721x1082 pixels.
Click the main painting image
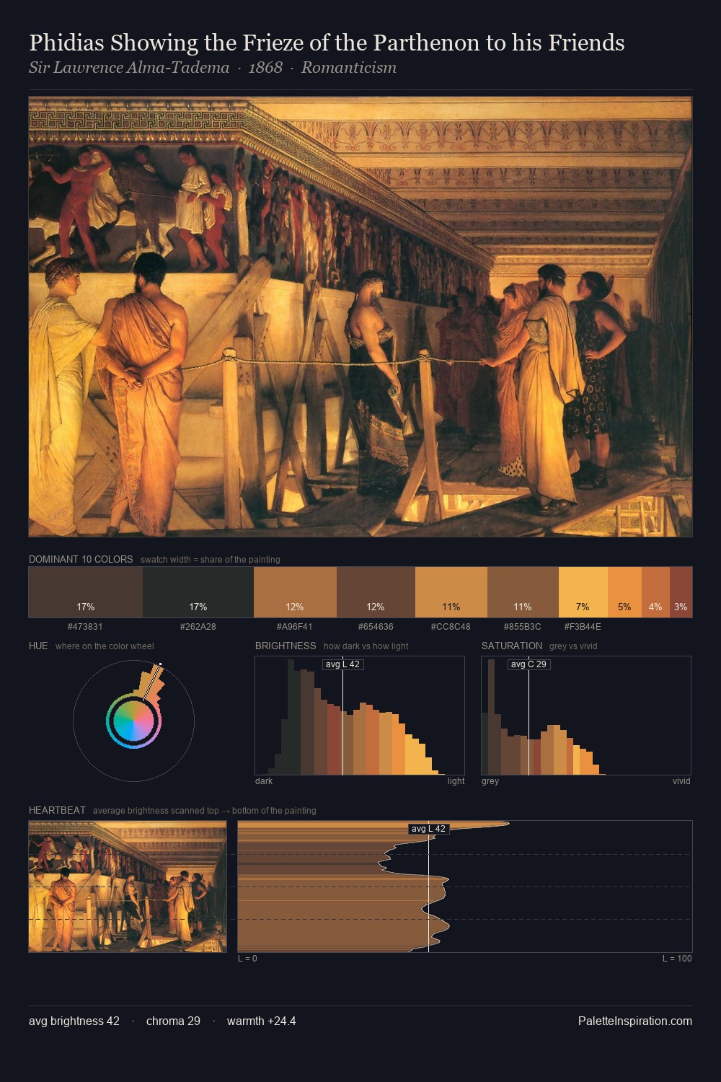pyautogui.click(x=360, y=317)
